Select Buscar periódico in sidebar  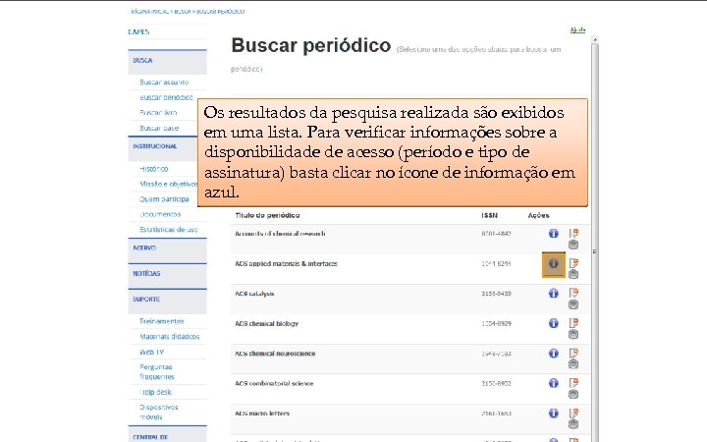click(x=166, y=97)
